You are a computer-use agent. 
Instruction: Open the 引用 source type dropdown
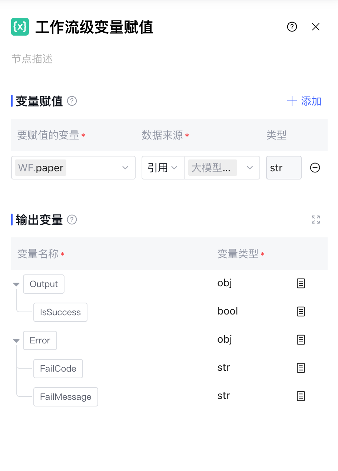pos(163,168)
